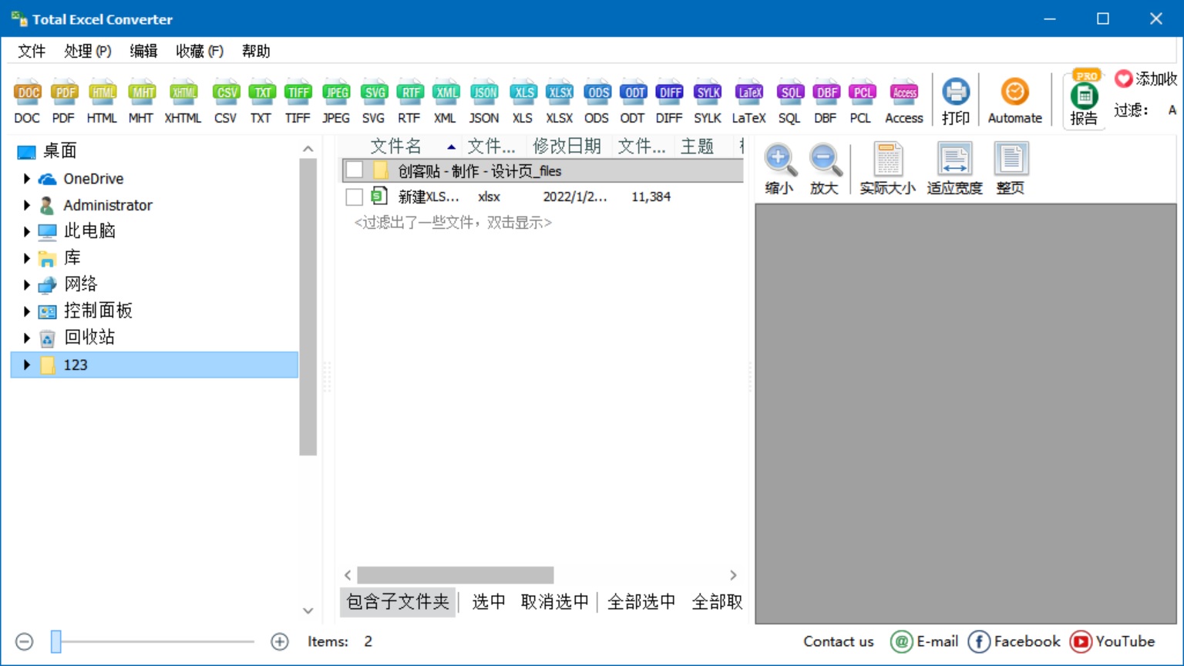1184x666 pixels.
Task: Expand the 回收站 tree node
Action: click(27, 338)
